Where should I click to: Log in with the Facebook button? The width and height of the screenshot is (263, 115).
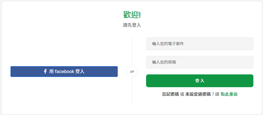point(64,72)
